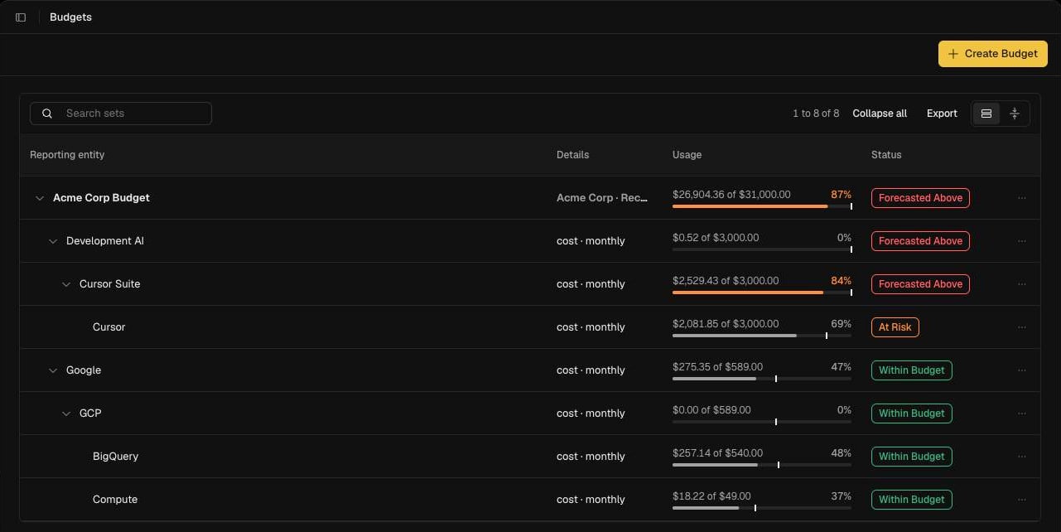The height and width of the screenshot is (532, 1061).
Task: Collapse the Cursor Suite row
Action: (65, 284)
